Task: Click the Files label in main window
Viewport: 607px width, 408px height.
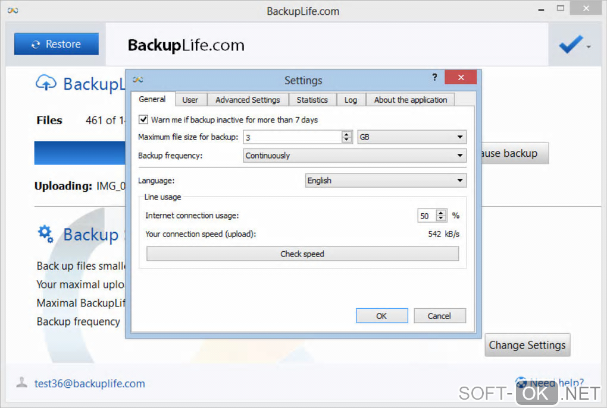Action: coord(49,120)
